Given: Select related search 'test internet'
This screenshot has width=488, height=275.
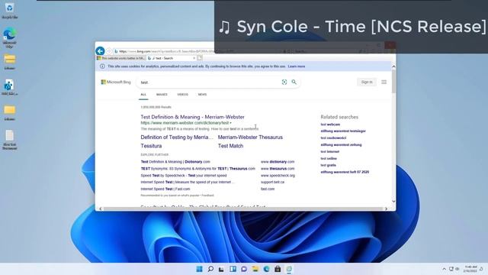Looking at the screenshot, I should tap(330, 151).
